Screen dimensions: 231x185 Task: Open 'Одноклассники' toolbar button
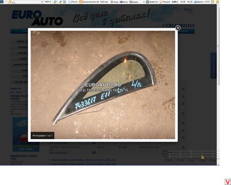[89, 2]
